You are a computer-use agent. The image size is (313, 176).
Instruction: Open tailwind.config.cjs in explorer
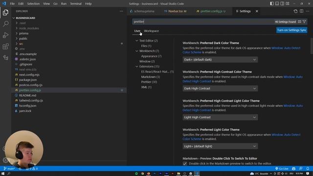click(x=31, y=101)
